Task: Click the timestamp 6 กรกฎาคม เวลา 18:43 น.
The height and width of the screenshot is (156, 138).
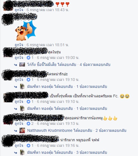Action: 48,10
